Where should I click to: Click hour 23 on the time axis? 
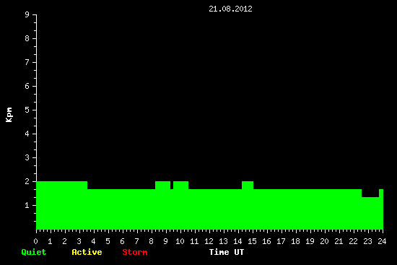[x=367, y=241]
